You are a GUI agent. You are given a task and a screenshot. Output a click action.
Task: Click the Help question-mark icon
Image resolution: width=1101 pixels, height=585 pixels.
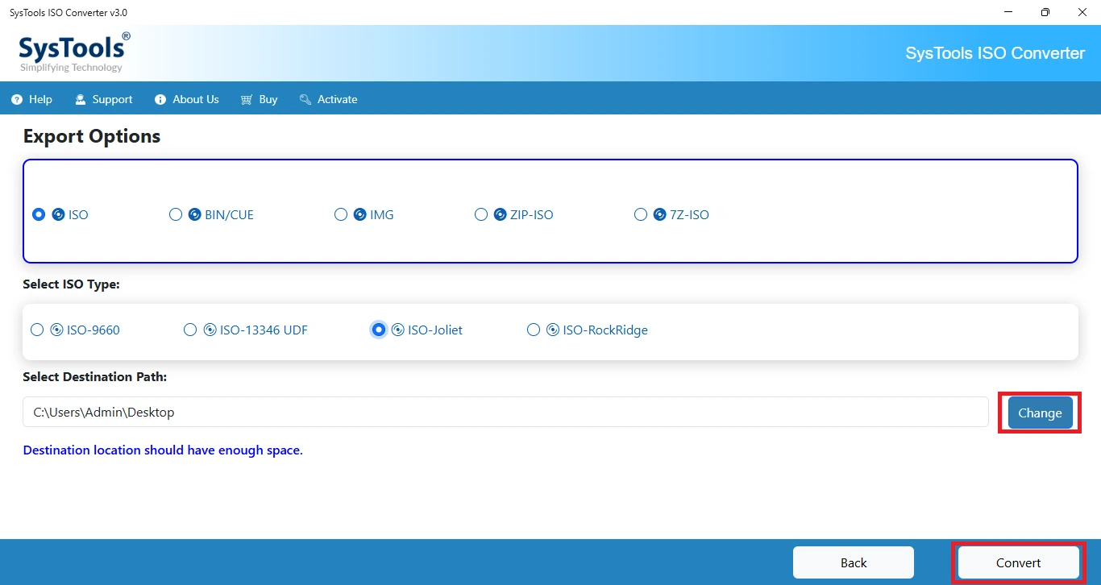point(17,100)
